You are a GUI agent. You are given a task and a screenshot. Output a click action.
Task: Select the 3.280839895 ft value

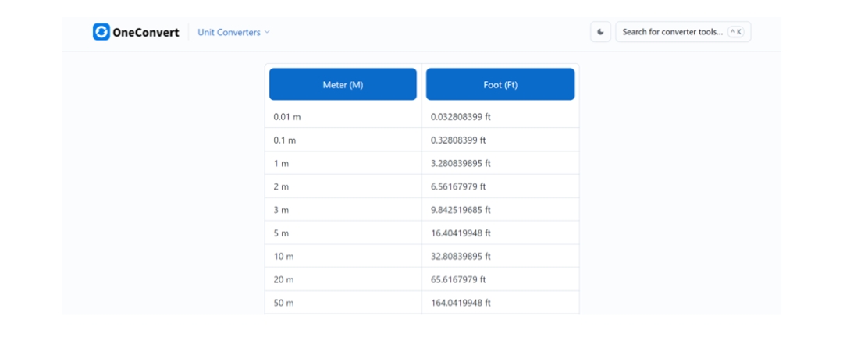point(461,163)
